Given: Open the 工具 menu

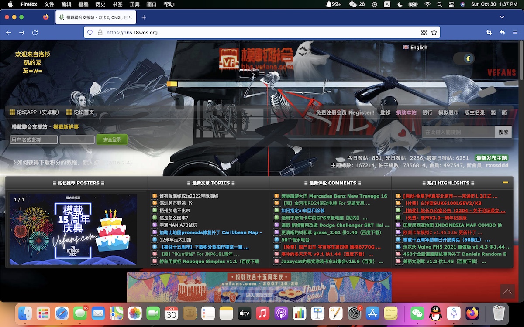Looking at the screenshot, I should 134,4.
